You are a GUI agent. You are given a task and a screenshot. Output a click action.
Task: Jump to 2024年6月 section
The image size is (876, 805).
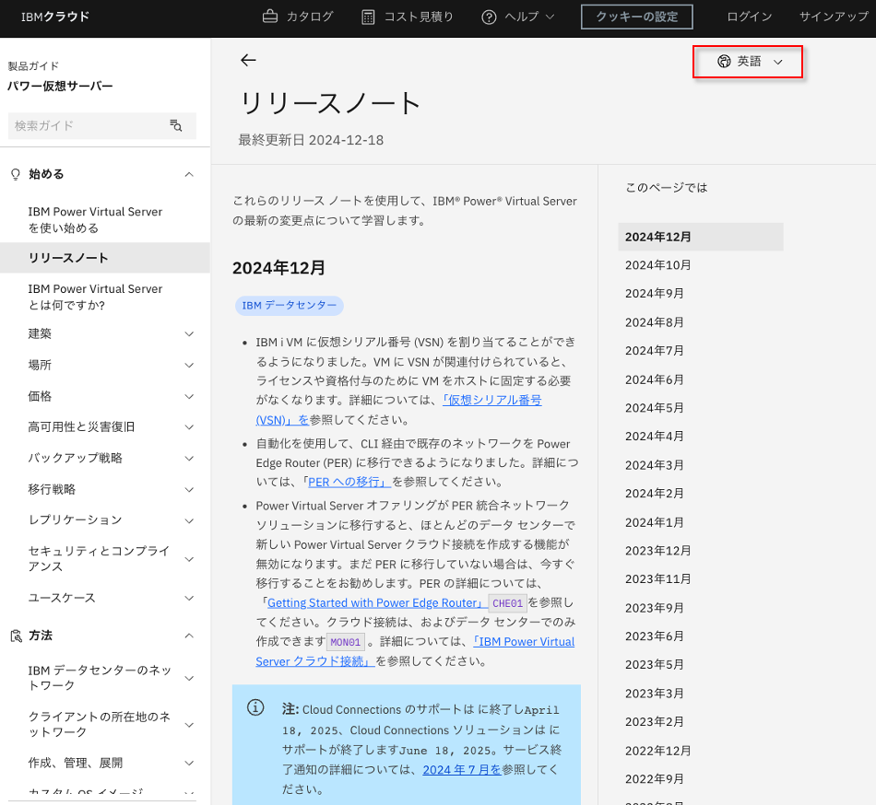pos(654,379)
